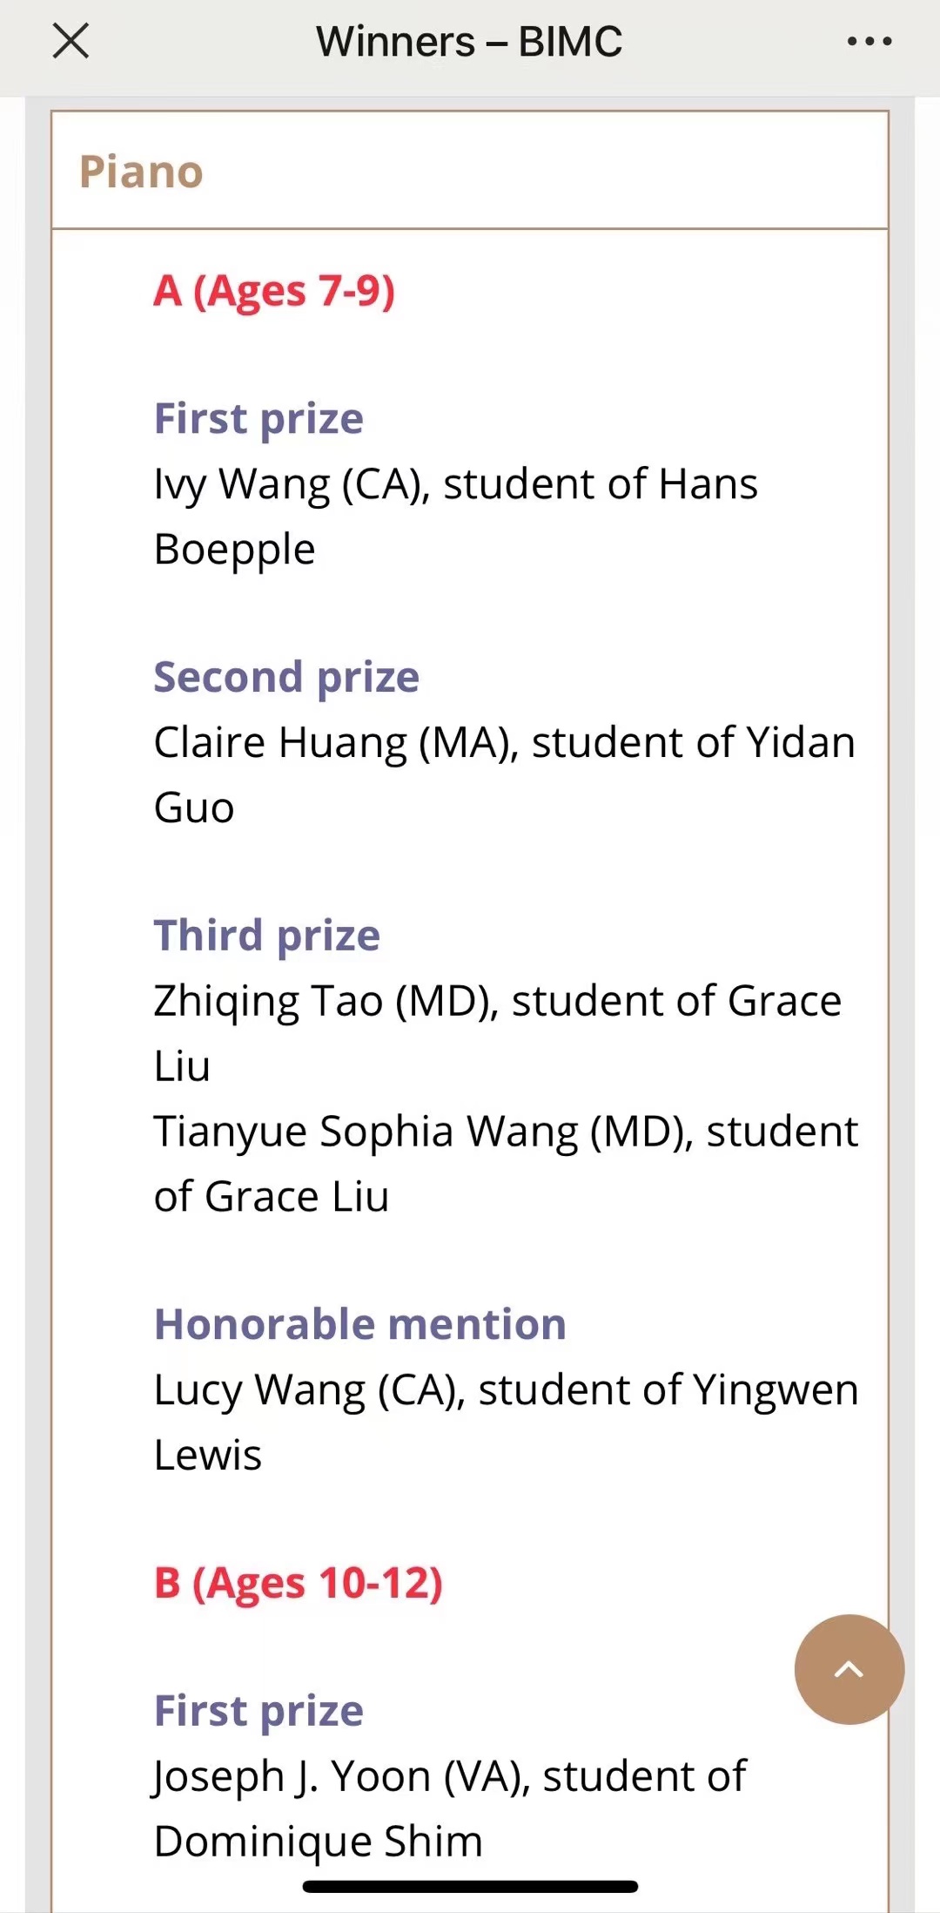Tap First prize heading under Ages 10-12
The image size is (940, 1913).
point(258,1711)
